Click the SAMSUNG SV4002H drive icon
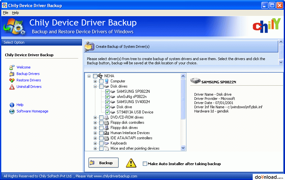Image resolution: width=285 pixels, height=180 pixels. click(x=112, y=102)
